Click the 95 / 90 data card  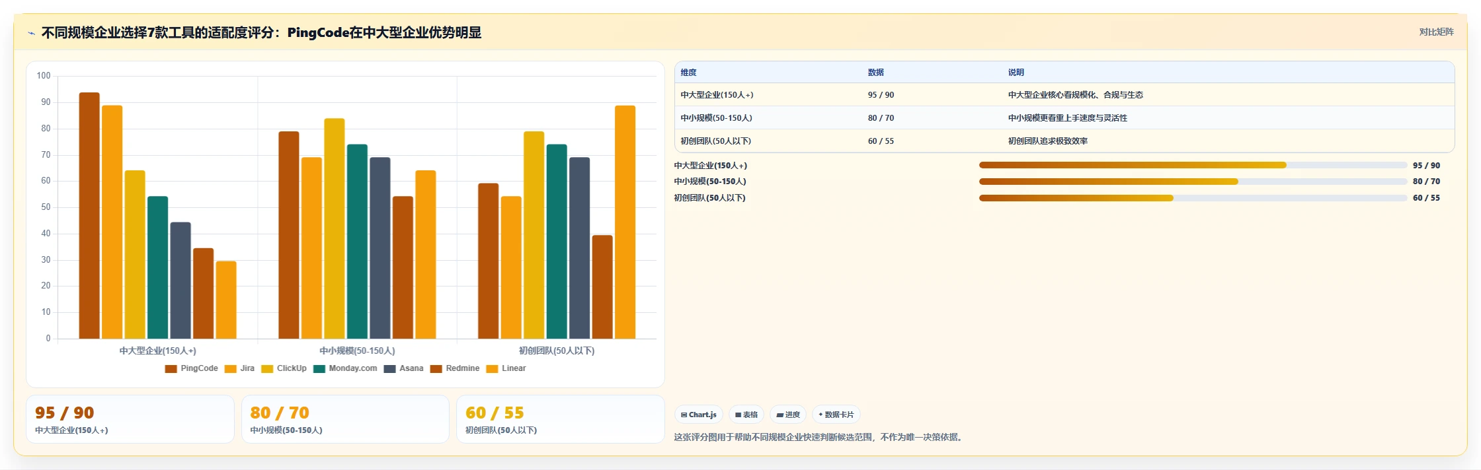(130, 419)
